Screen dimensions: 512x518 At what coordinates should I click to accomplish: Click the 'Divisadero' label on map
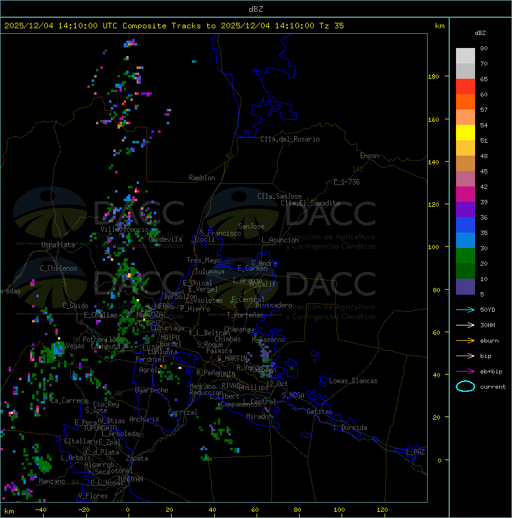coord(274,305)
